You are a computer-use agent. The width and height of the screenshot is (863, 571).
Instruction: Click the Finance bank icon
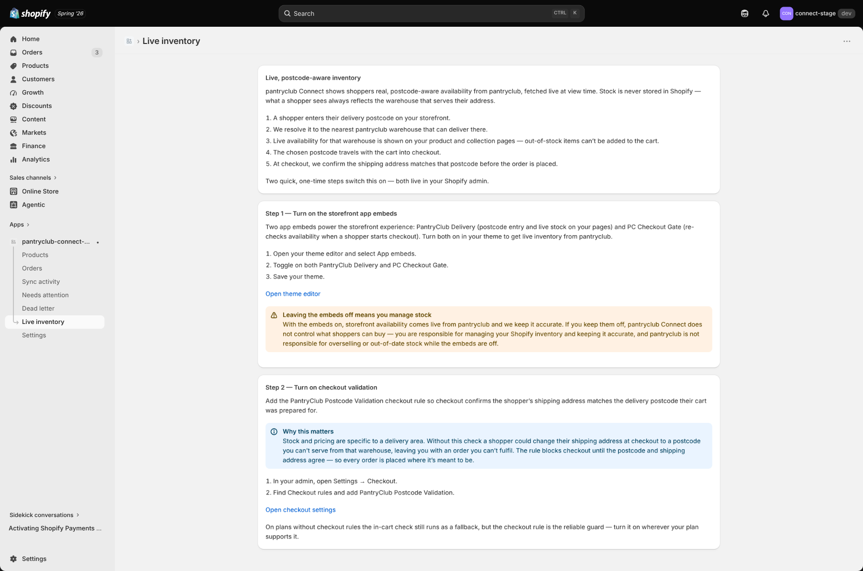click(13, 146)
